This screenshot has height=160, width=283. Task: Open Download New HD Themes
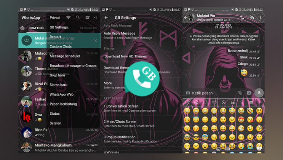tap(141, 56)
